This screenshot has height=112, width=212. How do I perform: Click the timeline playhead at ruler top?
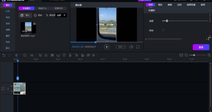coord(18,61)
